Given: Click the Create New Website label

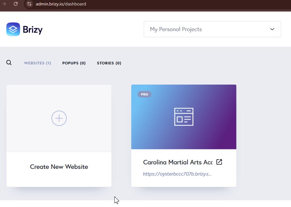Looking at the screenshot, I should (x=59, y=167).
